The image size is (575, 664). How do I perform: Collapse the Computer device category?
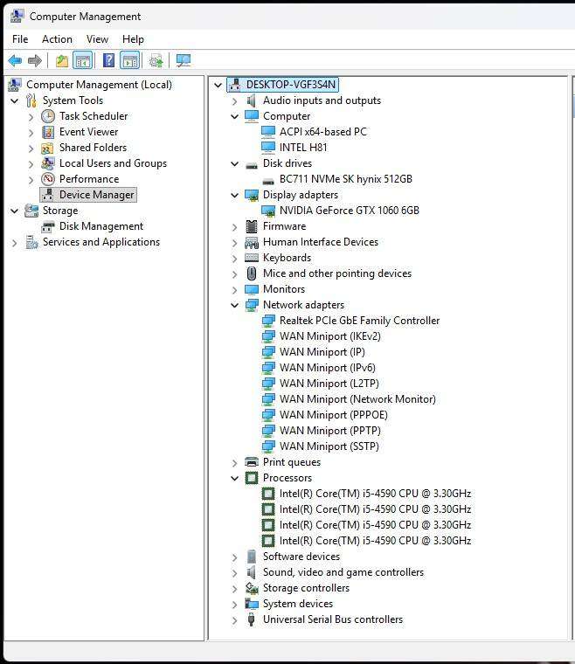click(234, 116)
